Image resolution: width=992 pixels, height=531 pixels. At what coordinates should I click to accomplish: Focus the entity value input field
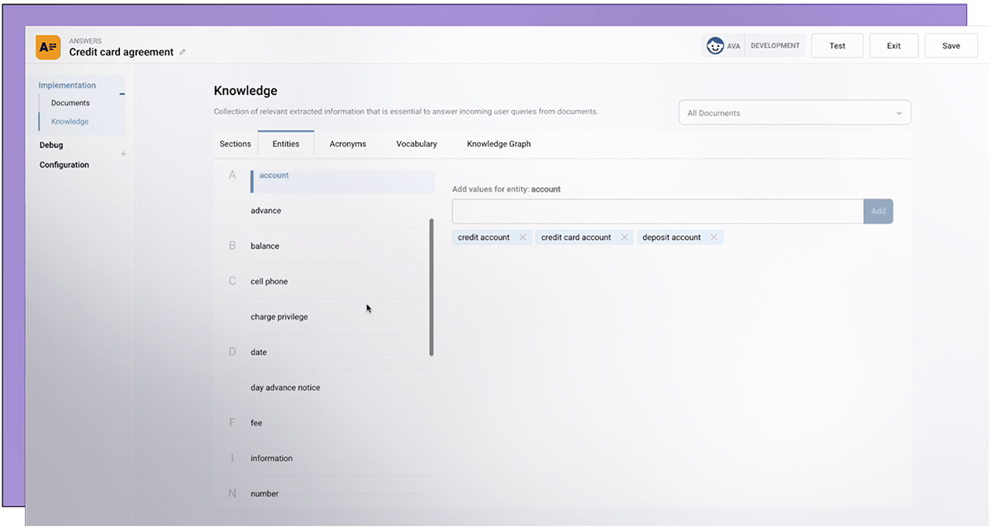(658, 211)
